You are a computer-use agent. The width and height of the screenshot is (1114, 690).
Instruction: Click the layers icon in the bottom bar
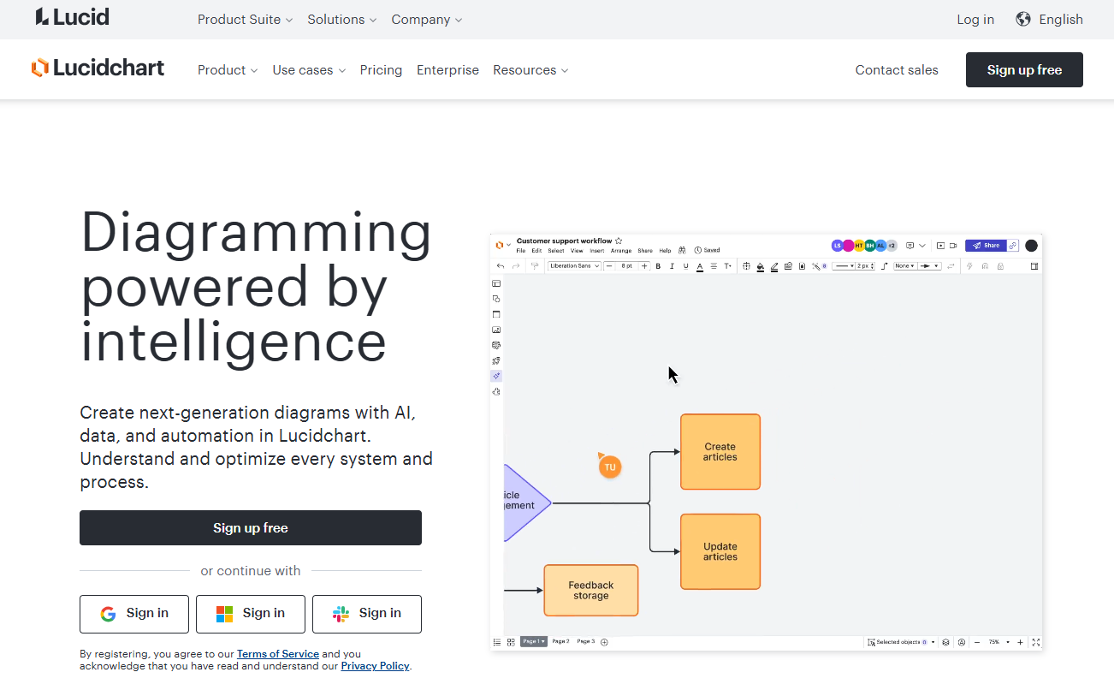pyautogui.click(x=945, y=642)
